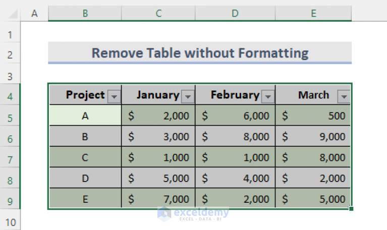Screen dimensions: 387x230
Task: Select column E header
Action: (x=313, y=13)
